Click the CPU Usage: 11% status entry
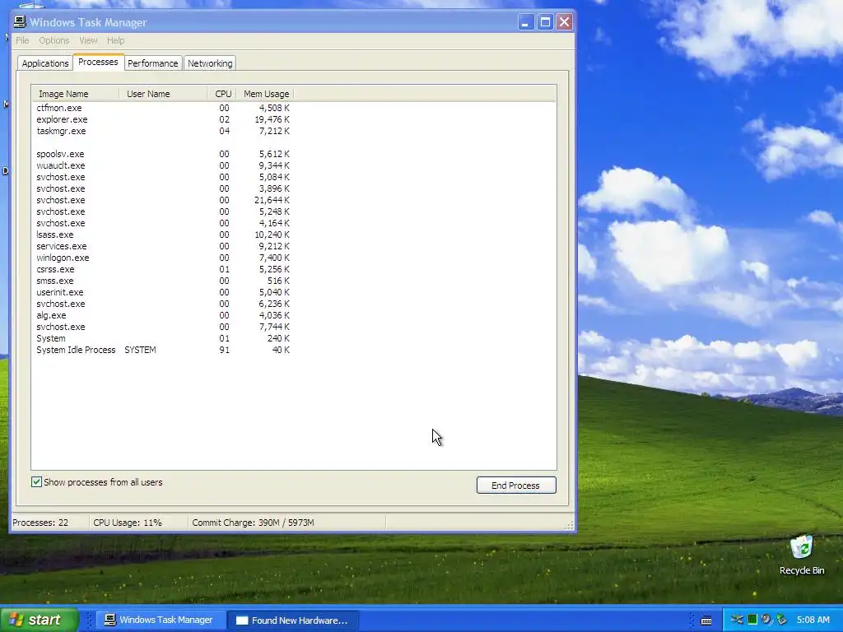 [x=128, y=523]
